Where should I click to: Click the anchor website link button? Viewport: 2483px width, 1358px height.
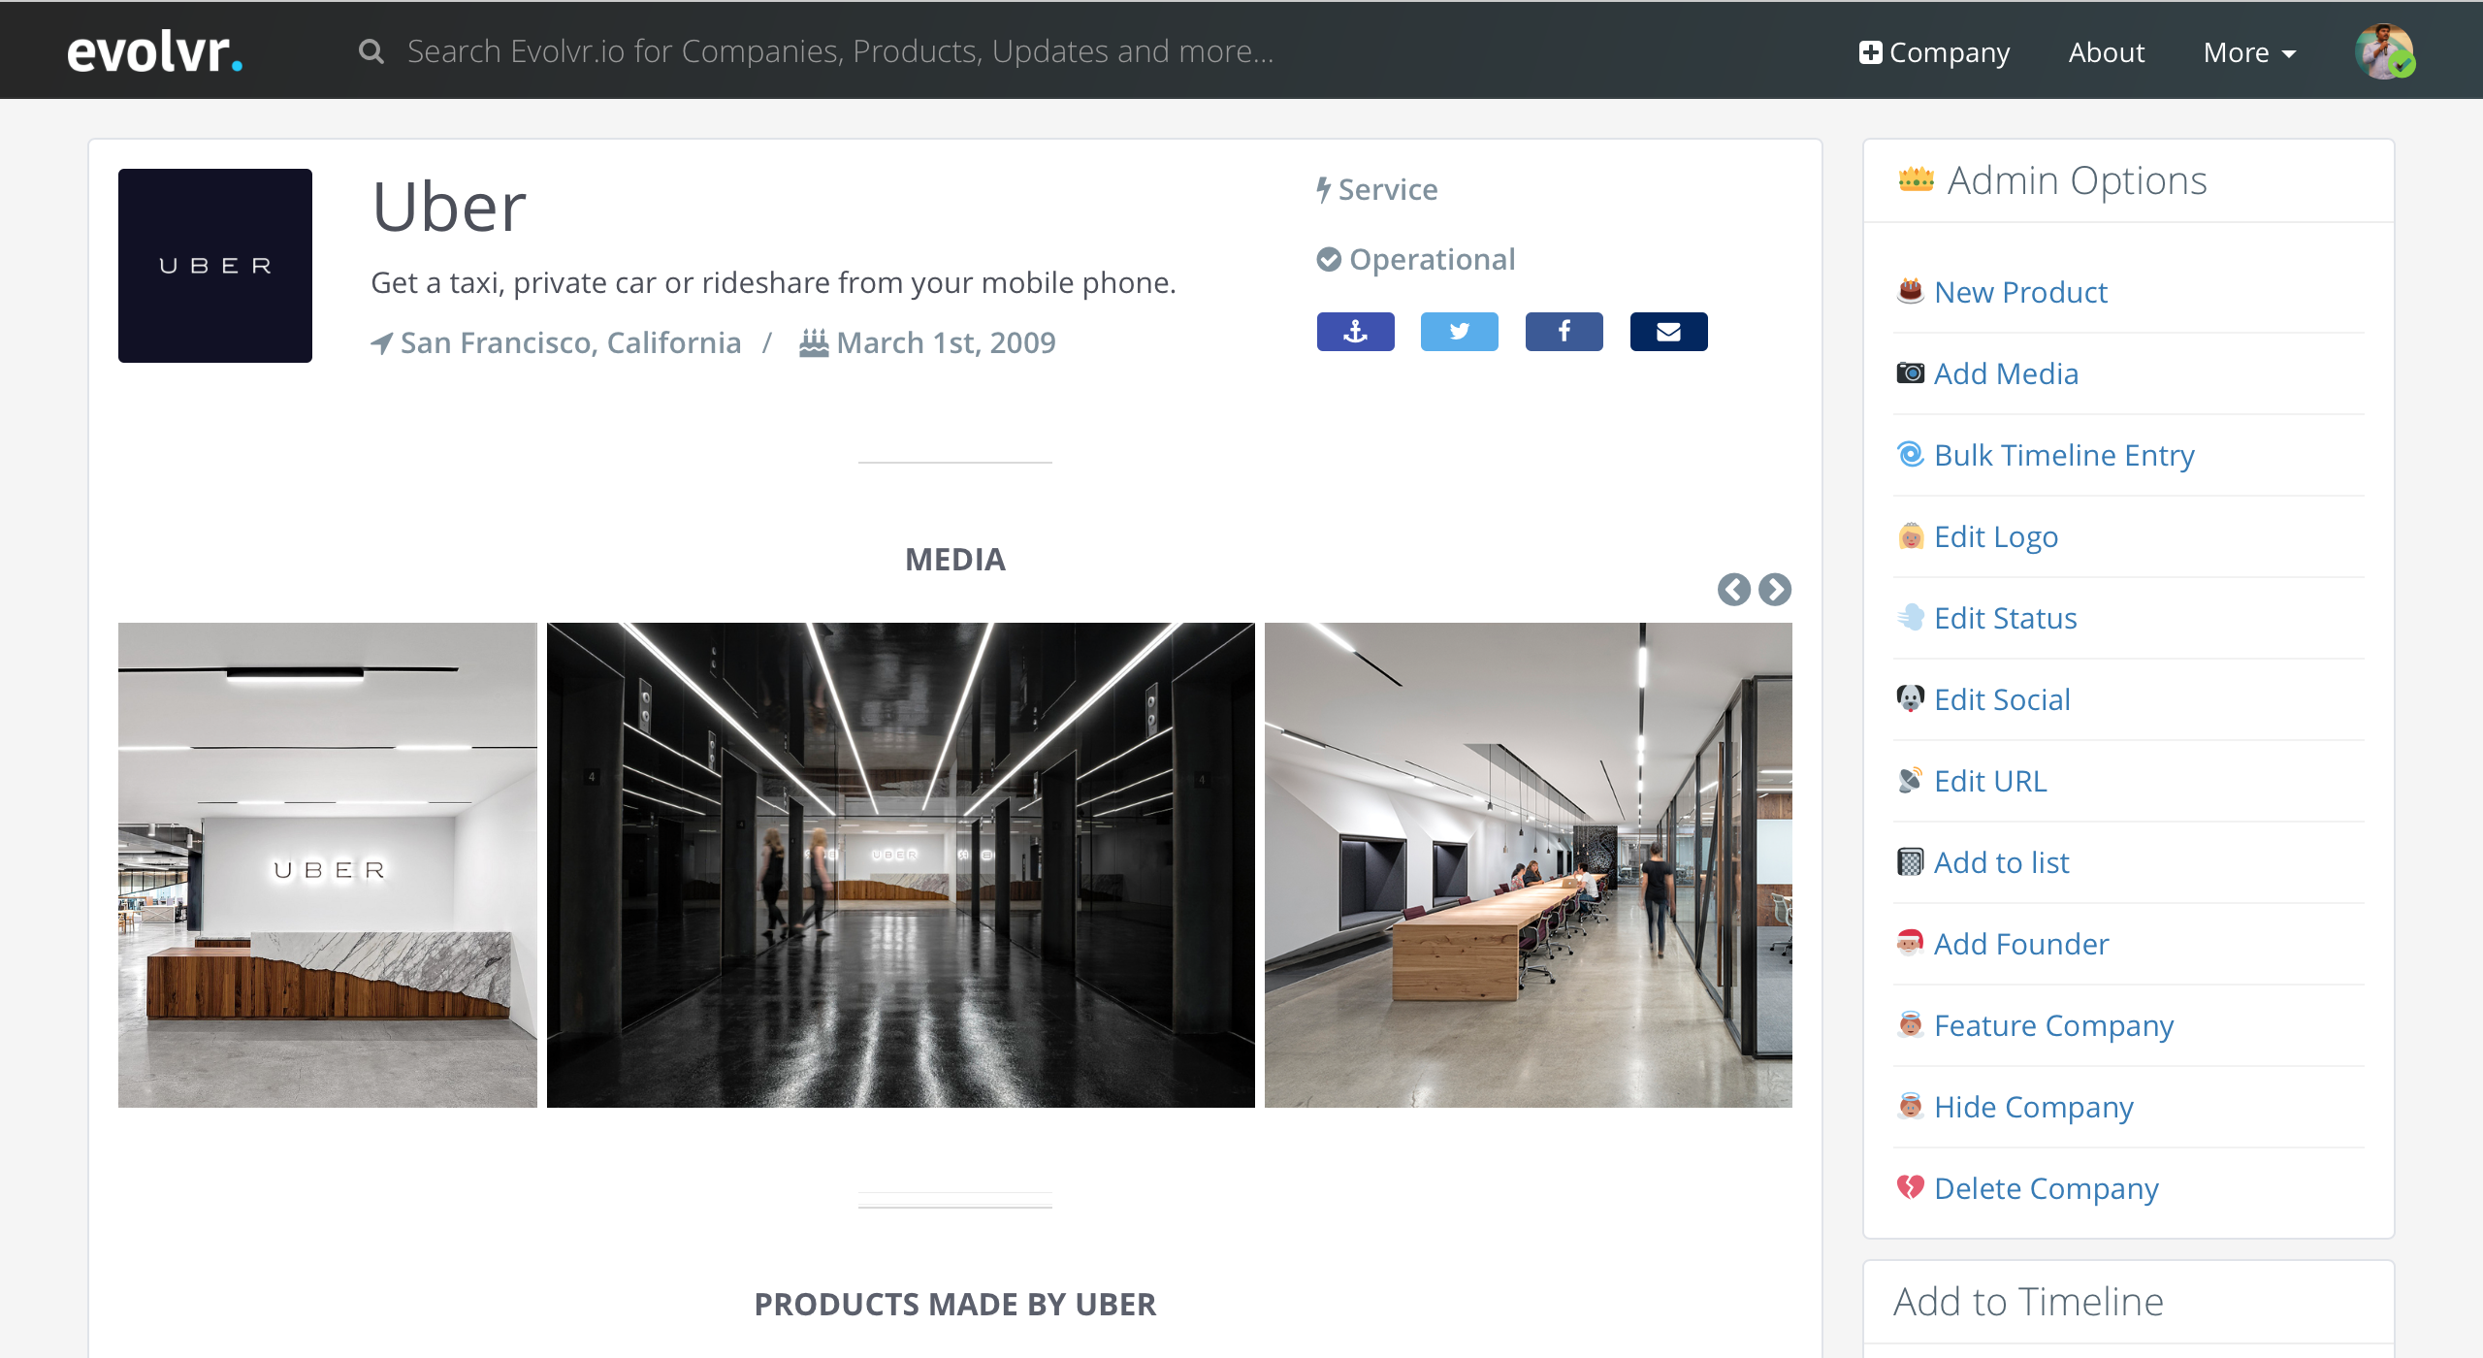[1355, 332]
